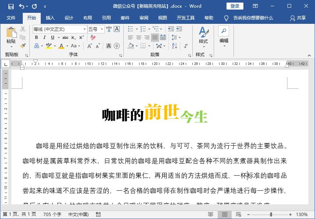Decrease paragraph indent

171,29
